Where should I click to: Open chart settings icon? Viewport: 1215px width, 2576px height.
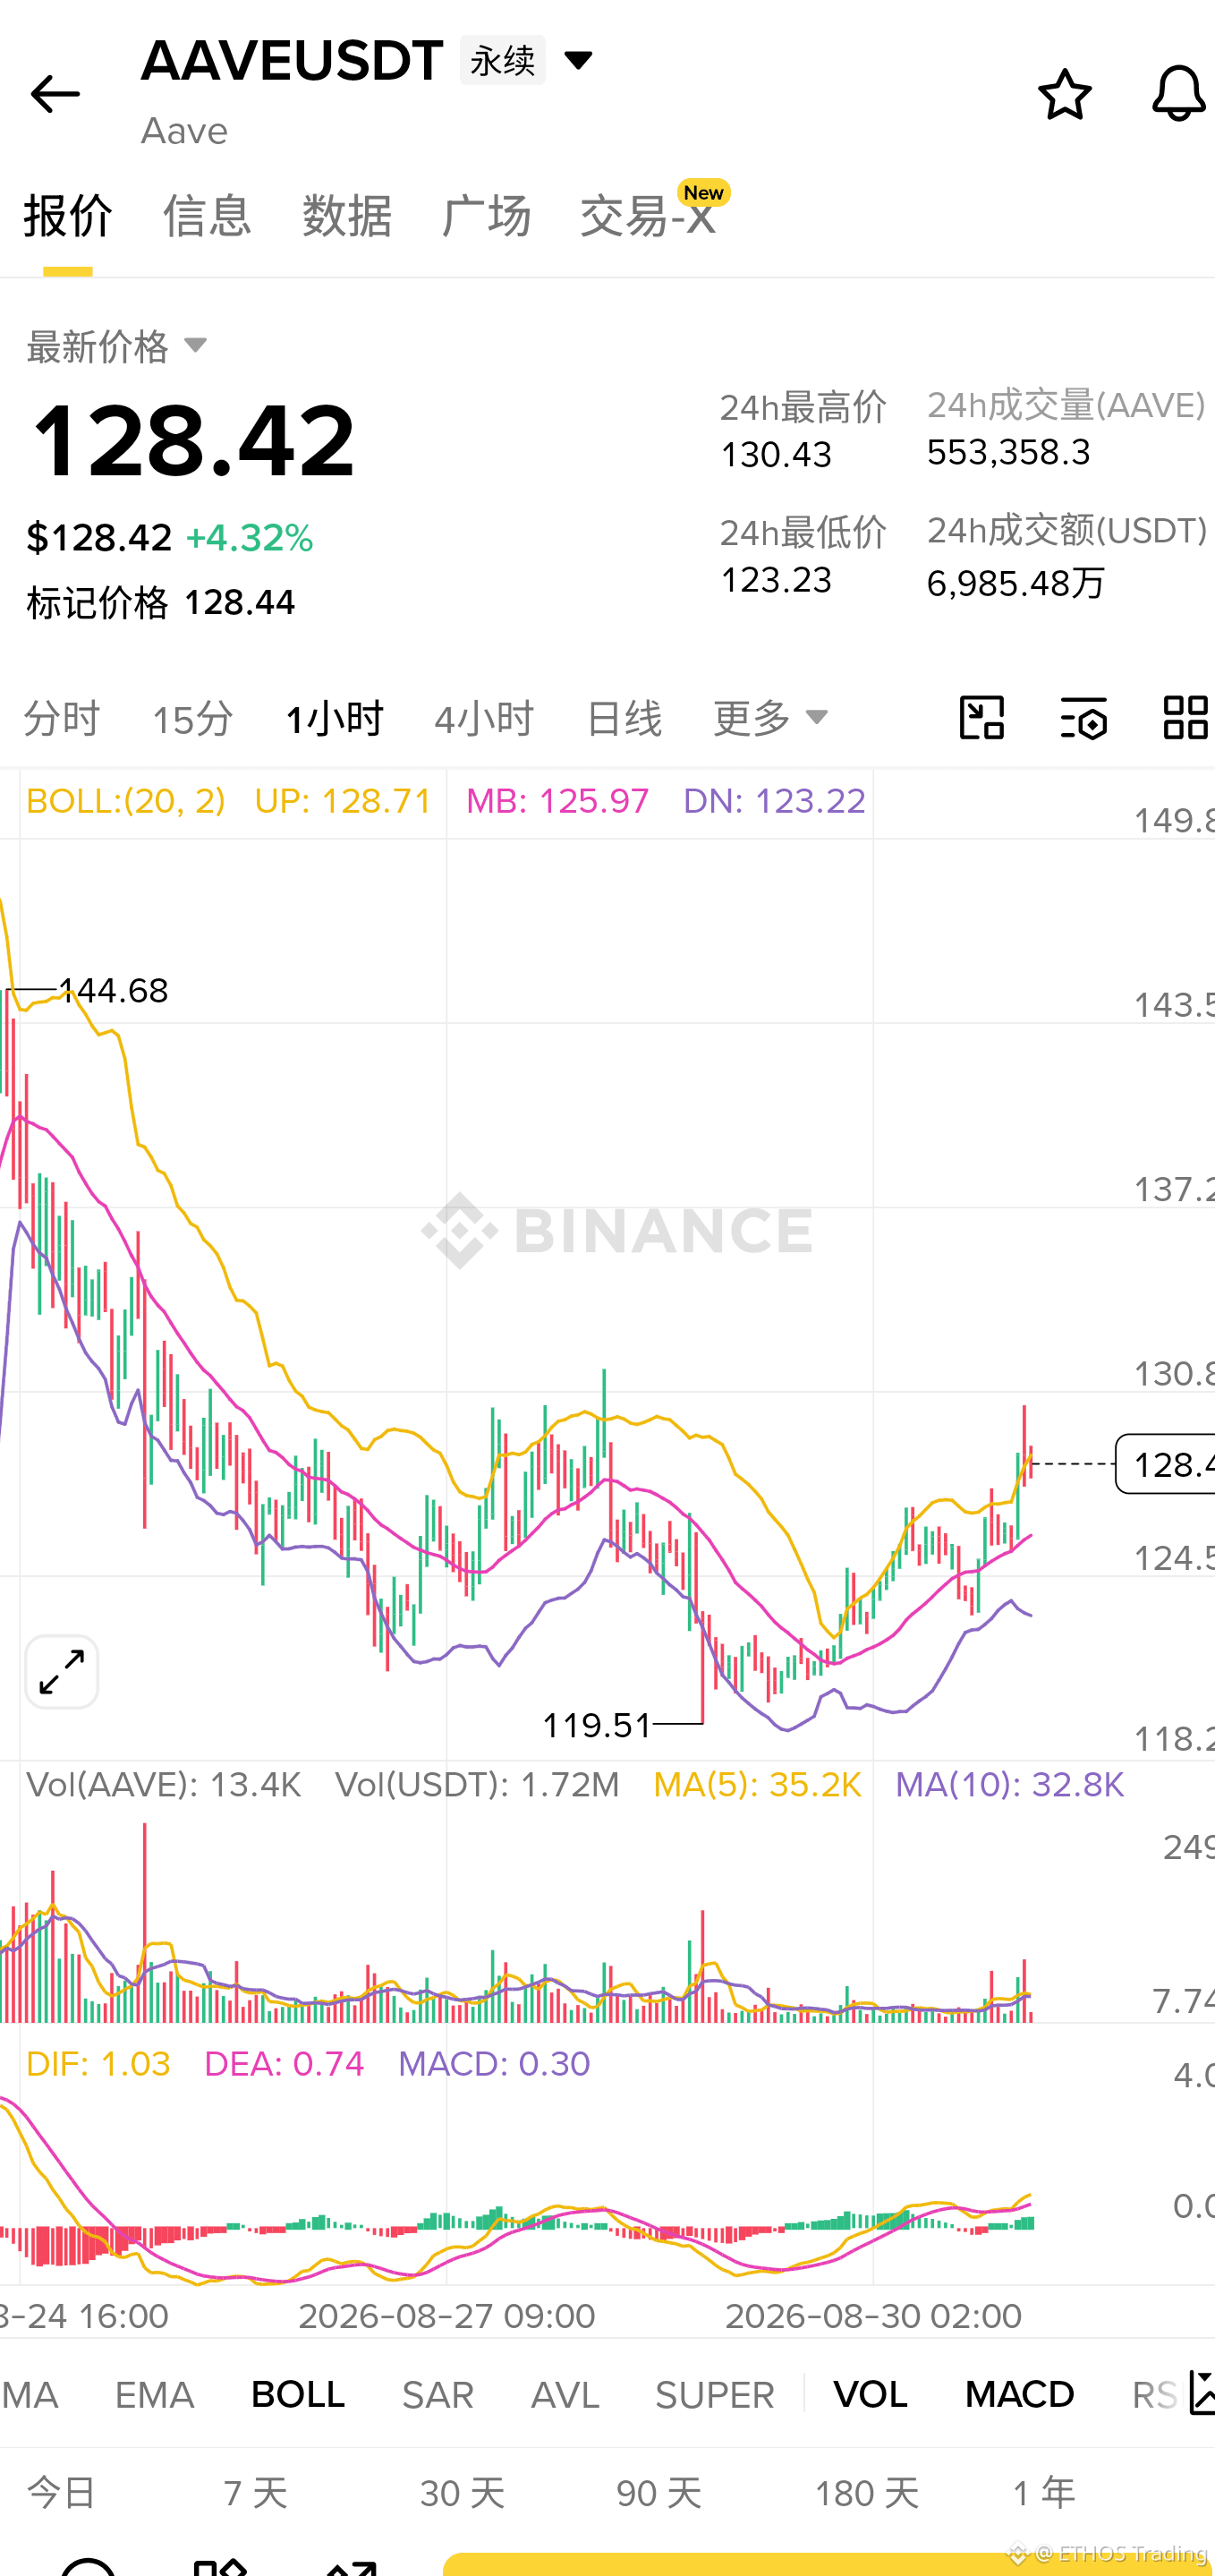[x=1083, y=718]
